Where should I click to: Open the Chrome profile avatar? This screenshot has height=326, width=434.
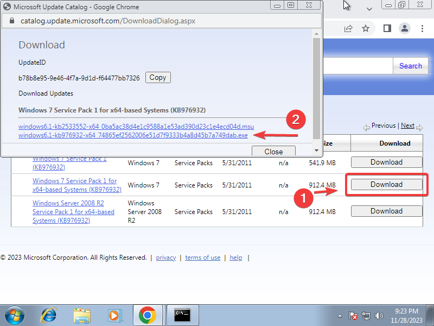click(x=404, y=28)
